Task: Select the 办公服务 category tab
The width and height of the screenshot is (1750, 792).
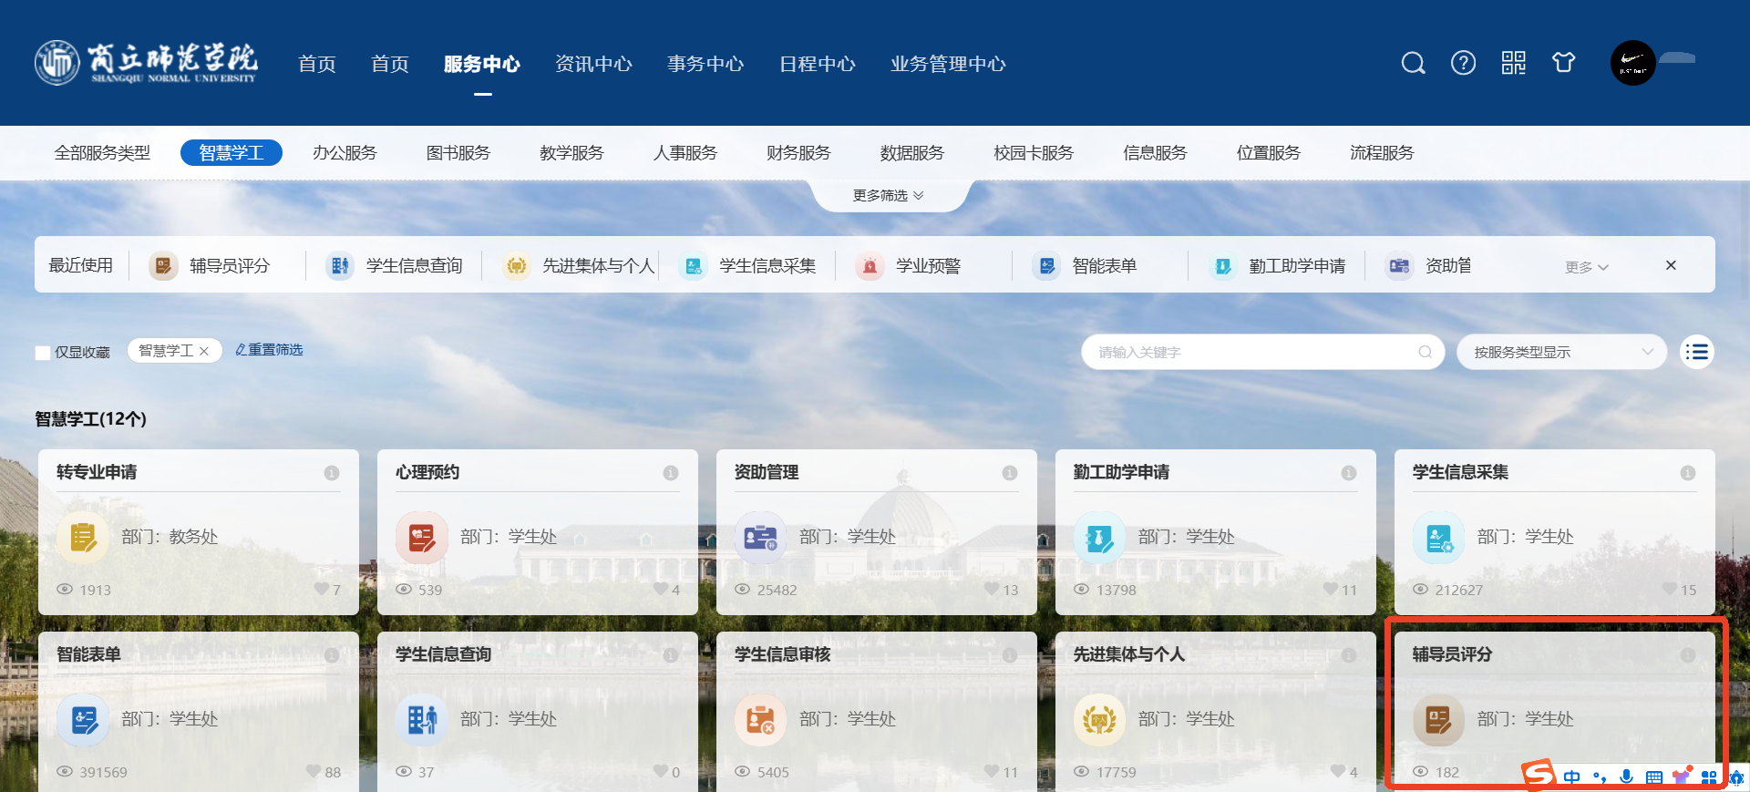Action: point(345,153)
